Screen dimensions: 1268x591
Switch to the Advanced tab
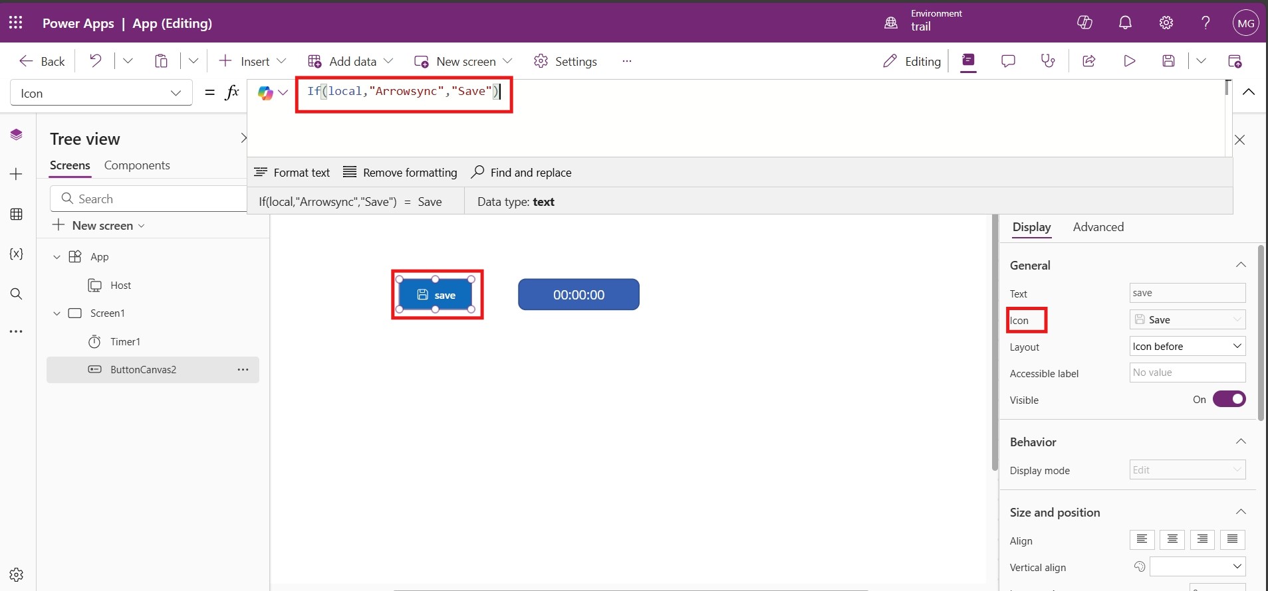(x=1098, y=227)
